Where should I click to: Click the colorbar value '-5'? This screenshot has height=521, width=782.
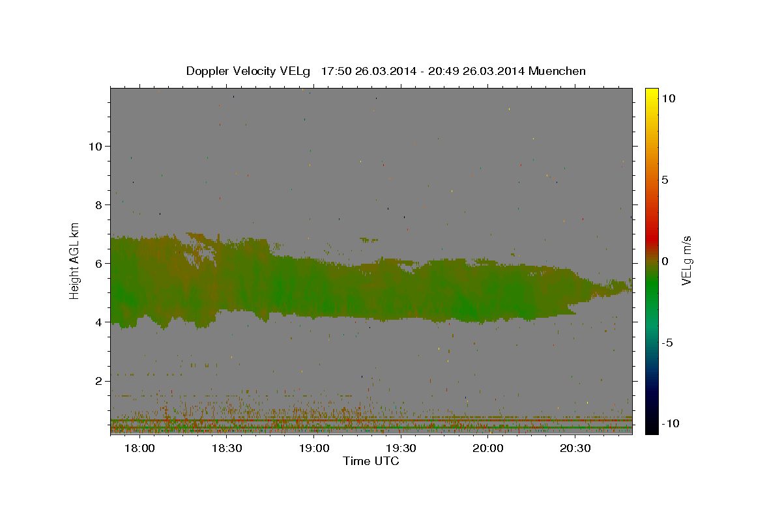click(666, 343)
